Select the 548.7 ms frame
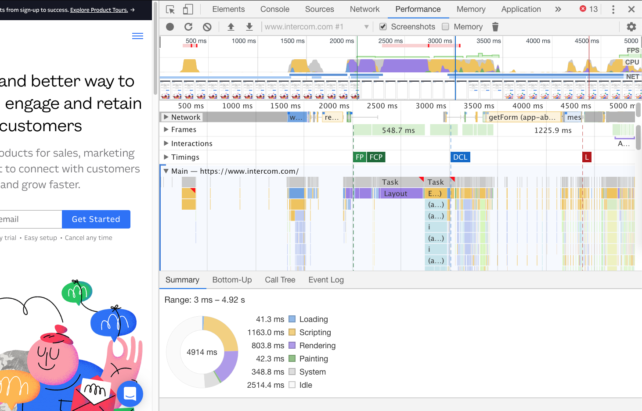The width and height of the screenshot is (642, 411). pos(398,130)
